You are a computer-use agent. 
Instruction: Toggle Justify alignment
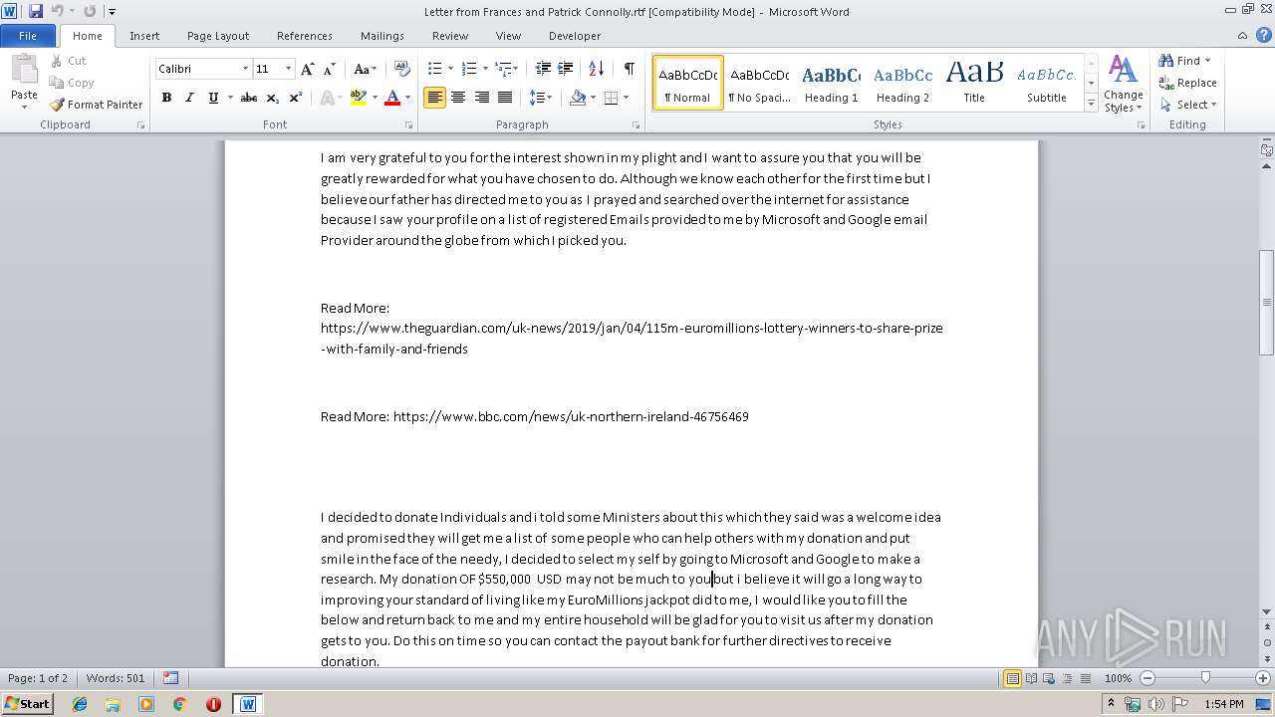[x=505, y=98]
